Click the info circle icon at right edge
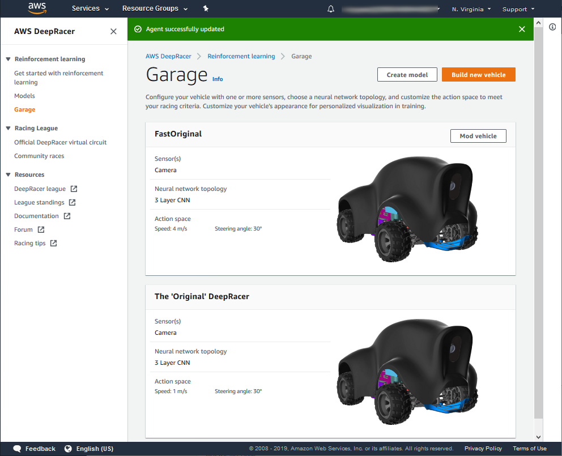 tap(552, 27)
